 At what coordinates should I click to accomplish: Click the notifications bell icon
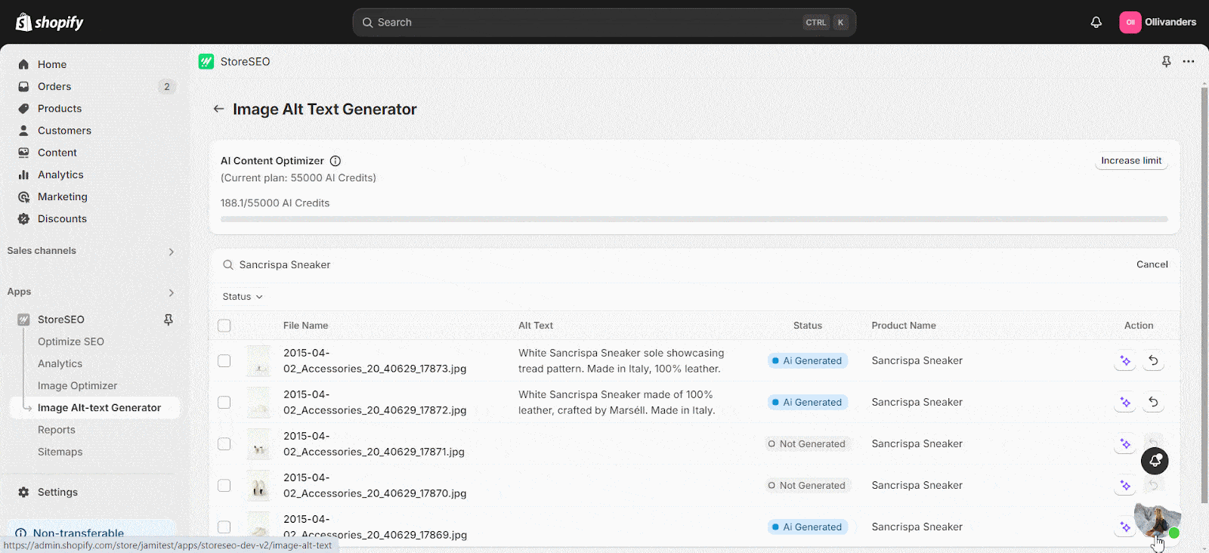click(1096, 22)
